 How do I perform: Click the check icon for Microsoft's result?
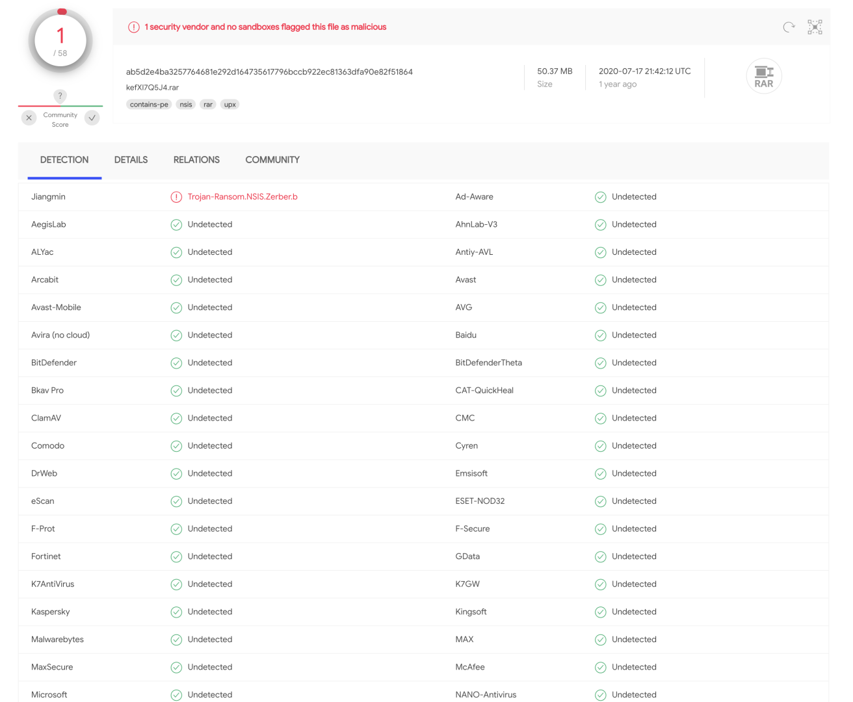[x=176, y=695]
